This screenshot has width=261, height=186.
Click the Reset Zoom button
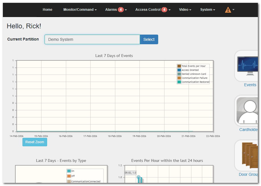35,142
